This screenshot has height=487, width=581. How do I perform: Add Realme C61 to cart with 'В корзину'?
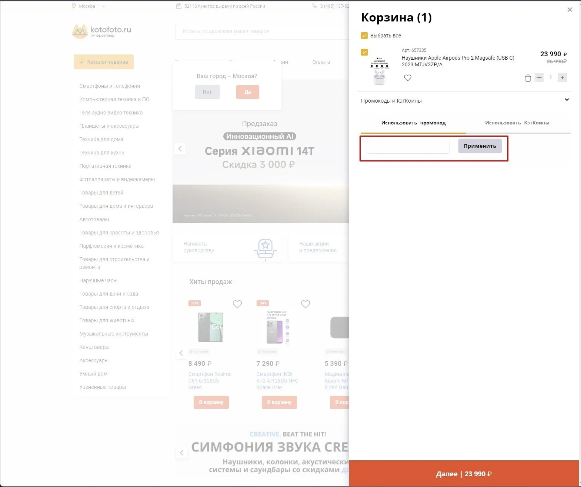211,402
